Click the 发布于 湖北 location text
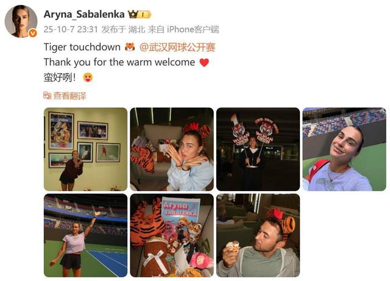 [x=123, y=30]
